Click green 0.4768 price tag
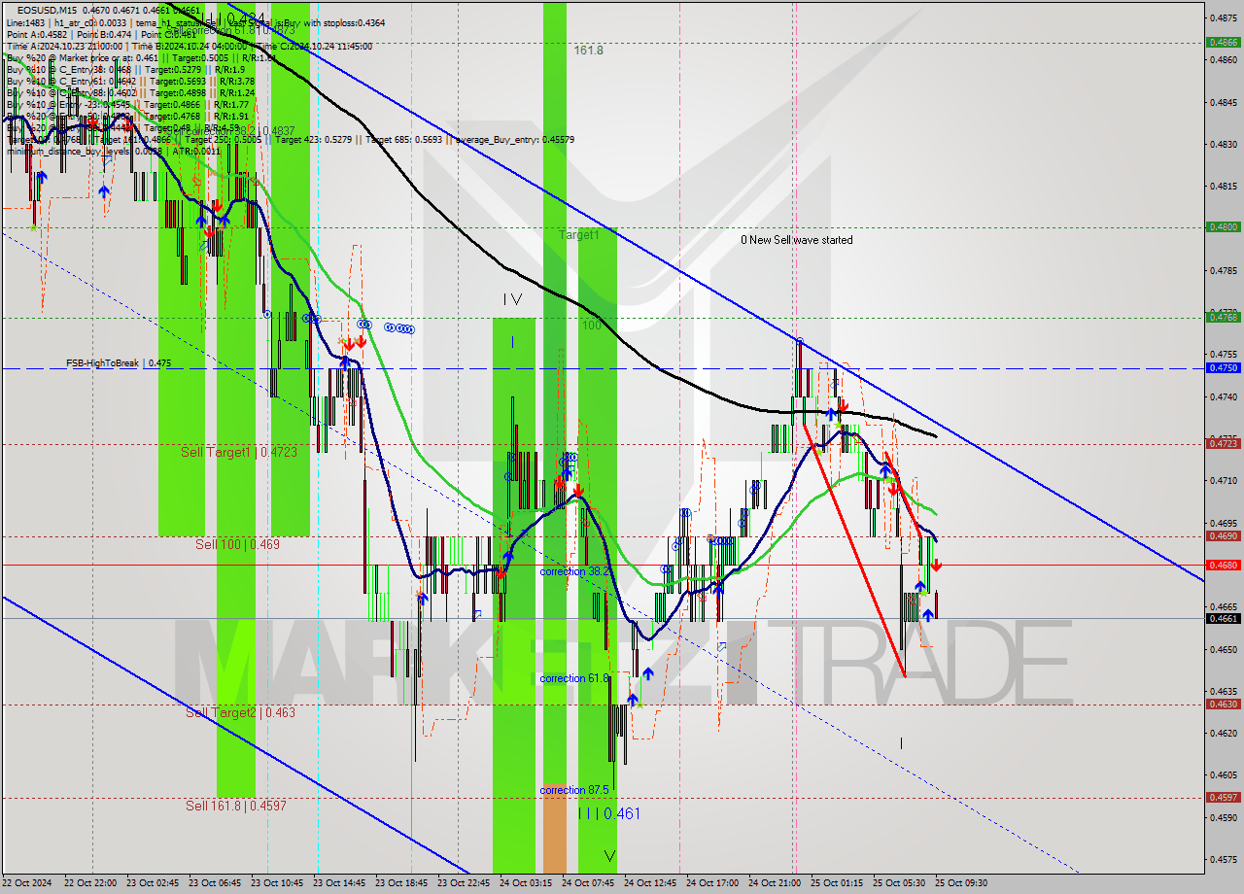This screenshot has width=1244, height=894. coord(1222,317)
